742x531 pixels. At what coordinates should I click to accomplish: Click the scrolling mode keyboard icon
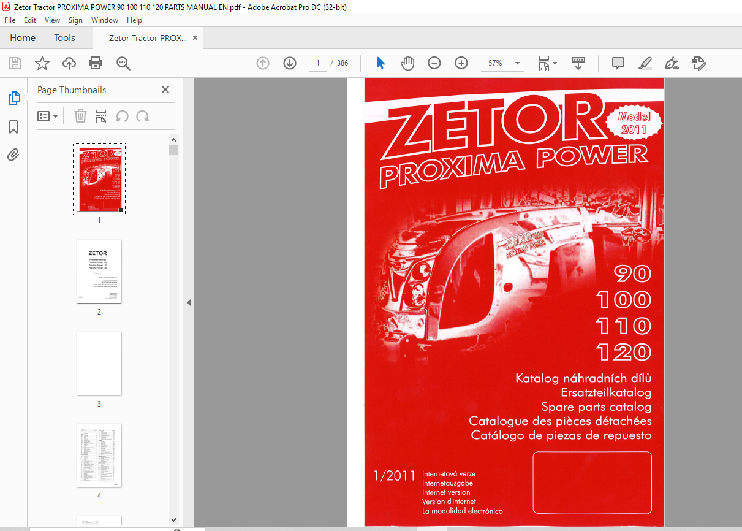coord(578,63)
